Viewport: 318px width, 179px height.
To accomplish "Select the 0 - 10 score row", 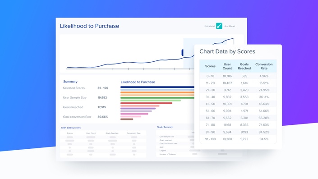I will [x=238, y=76].
